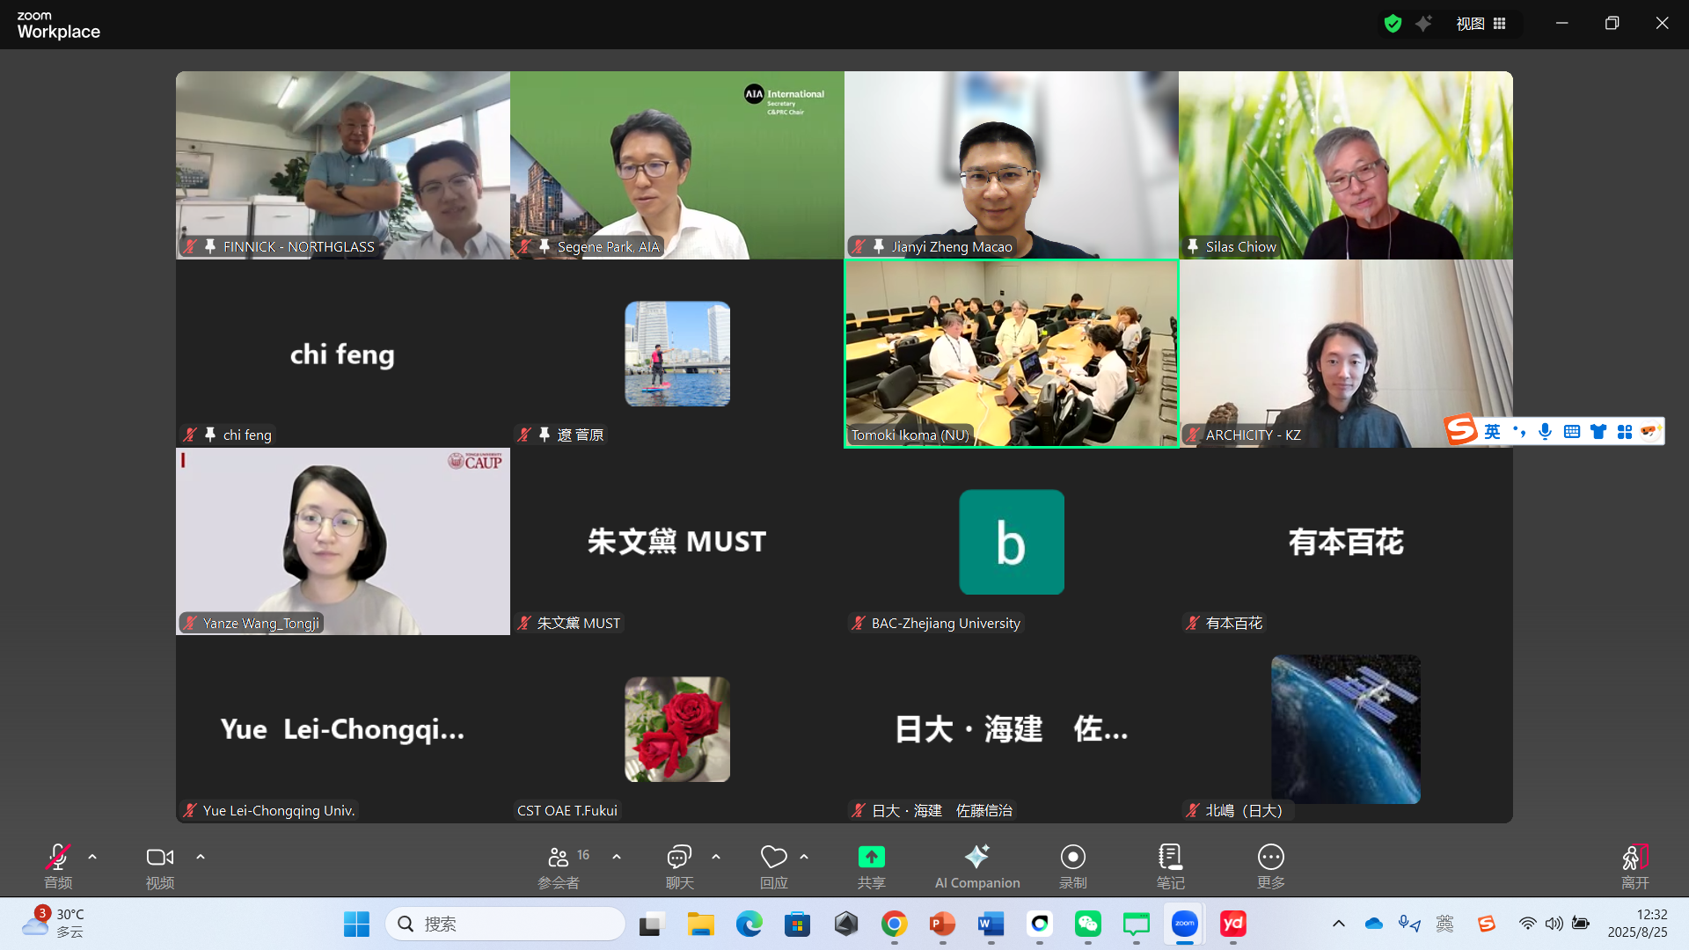This screenshot has height=950, width=1689.
Task: Expand the video options chevron
Action: coord(200,857)
